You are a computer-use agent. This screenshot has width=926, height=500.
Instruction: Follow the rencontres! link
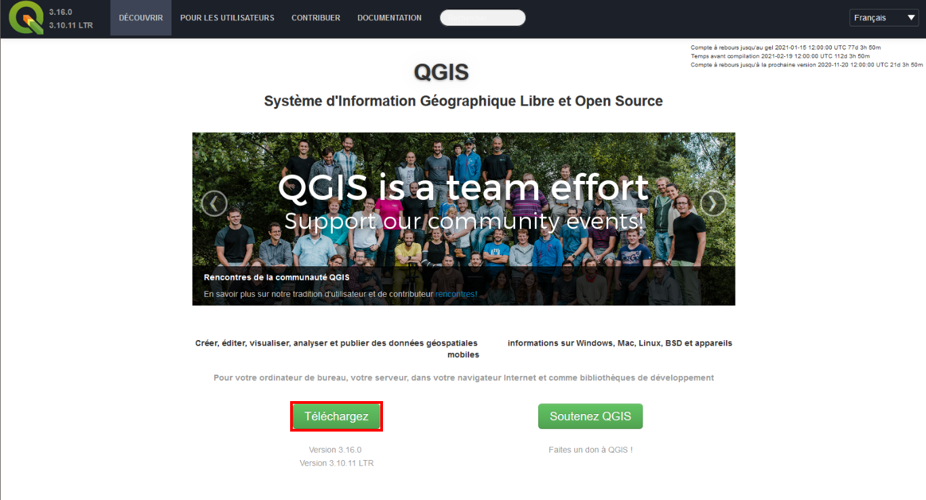(456, 294)
